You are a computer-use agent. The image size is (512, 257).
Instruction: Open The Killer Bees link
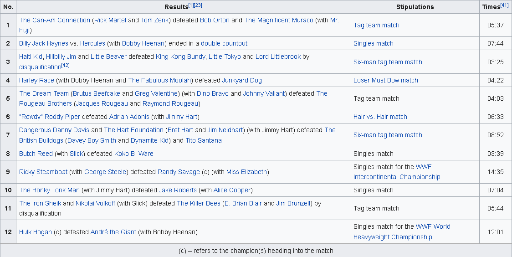[x=199, y=203]
